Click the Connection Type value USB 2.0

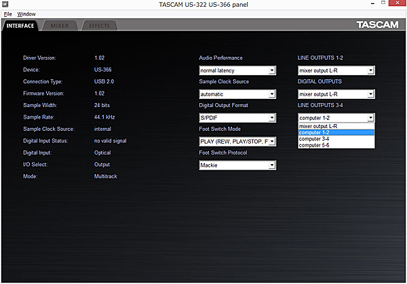[104, 81]
